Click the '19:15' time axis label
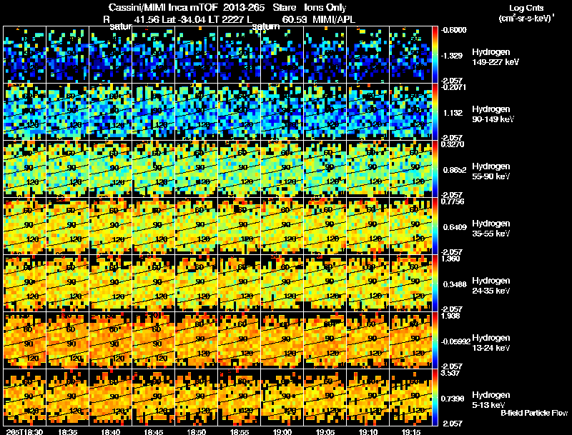Viewport: 572px width, 435px height. 411,431
